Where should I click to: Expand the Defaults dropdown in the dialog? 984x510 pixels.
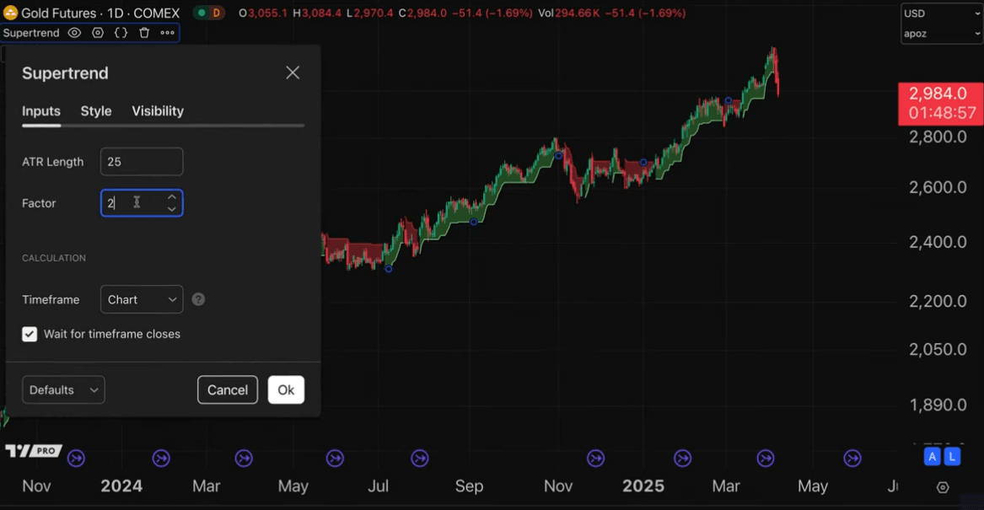click(x=63, y=389)
